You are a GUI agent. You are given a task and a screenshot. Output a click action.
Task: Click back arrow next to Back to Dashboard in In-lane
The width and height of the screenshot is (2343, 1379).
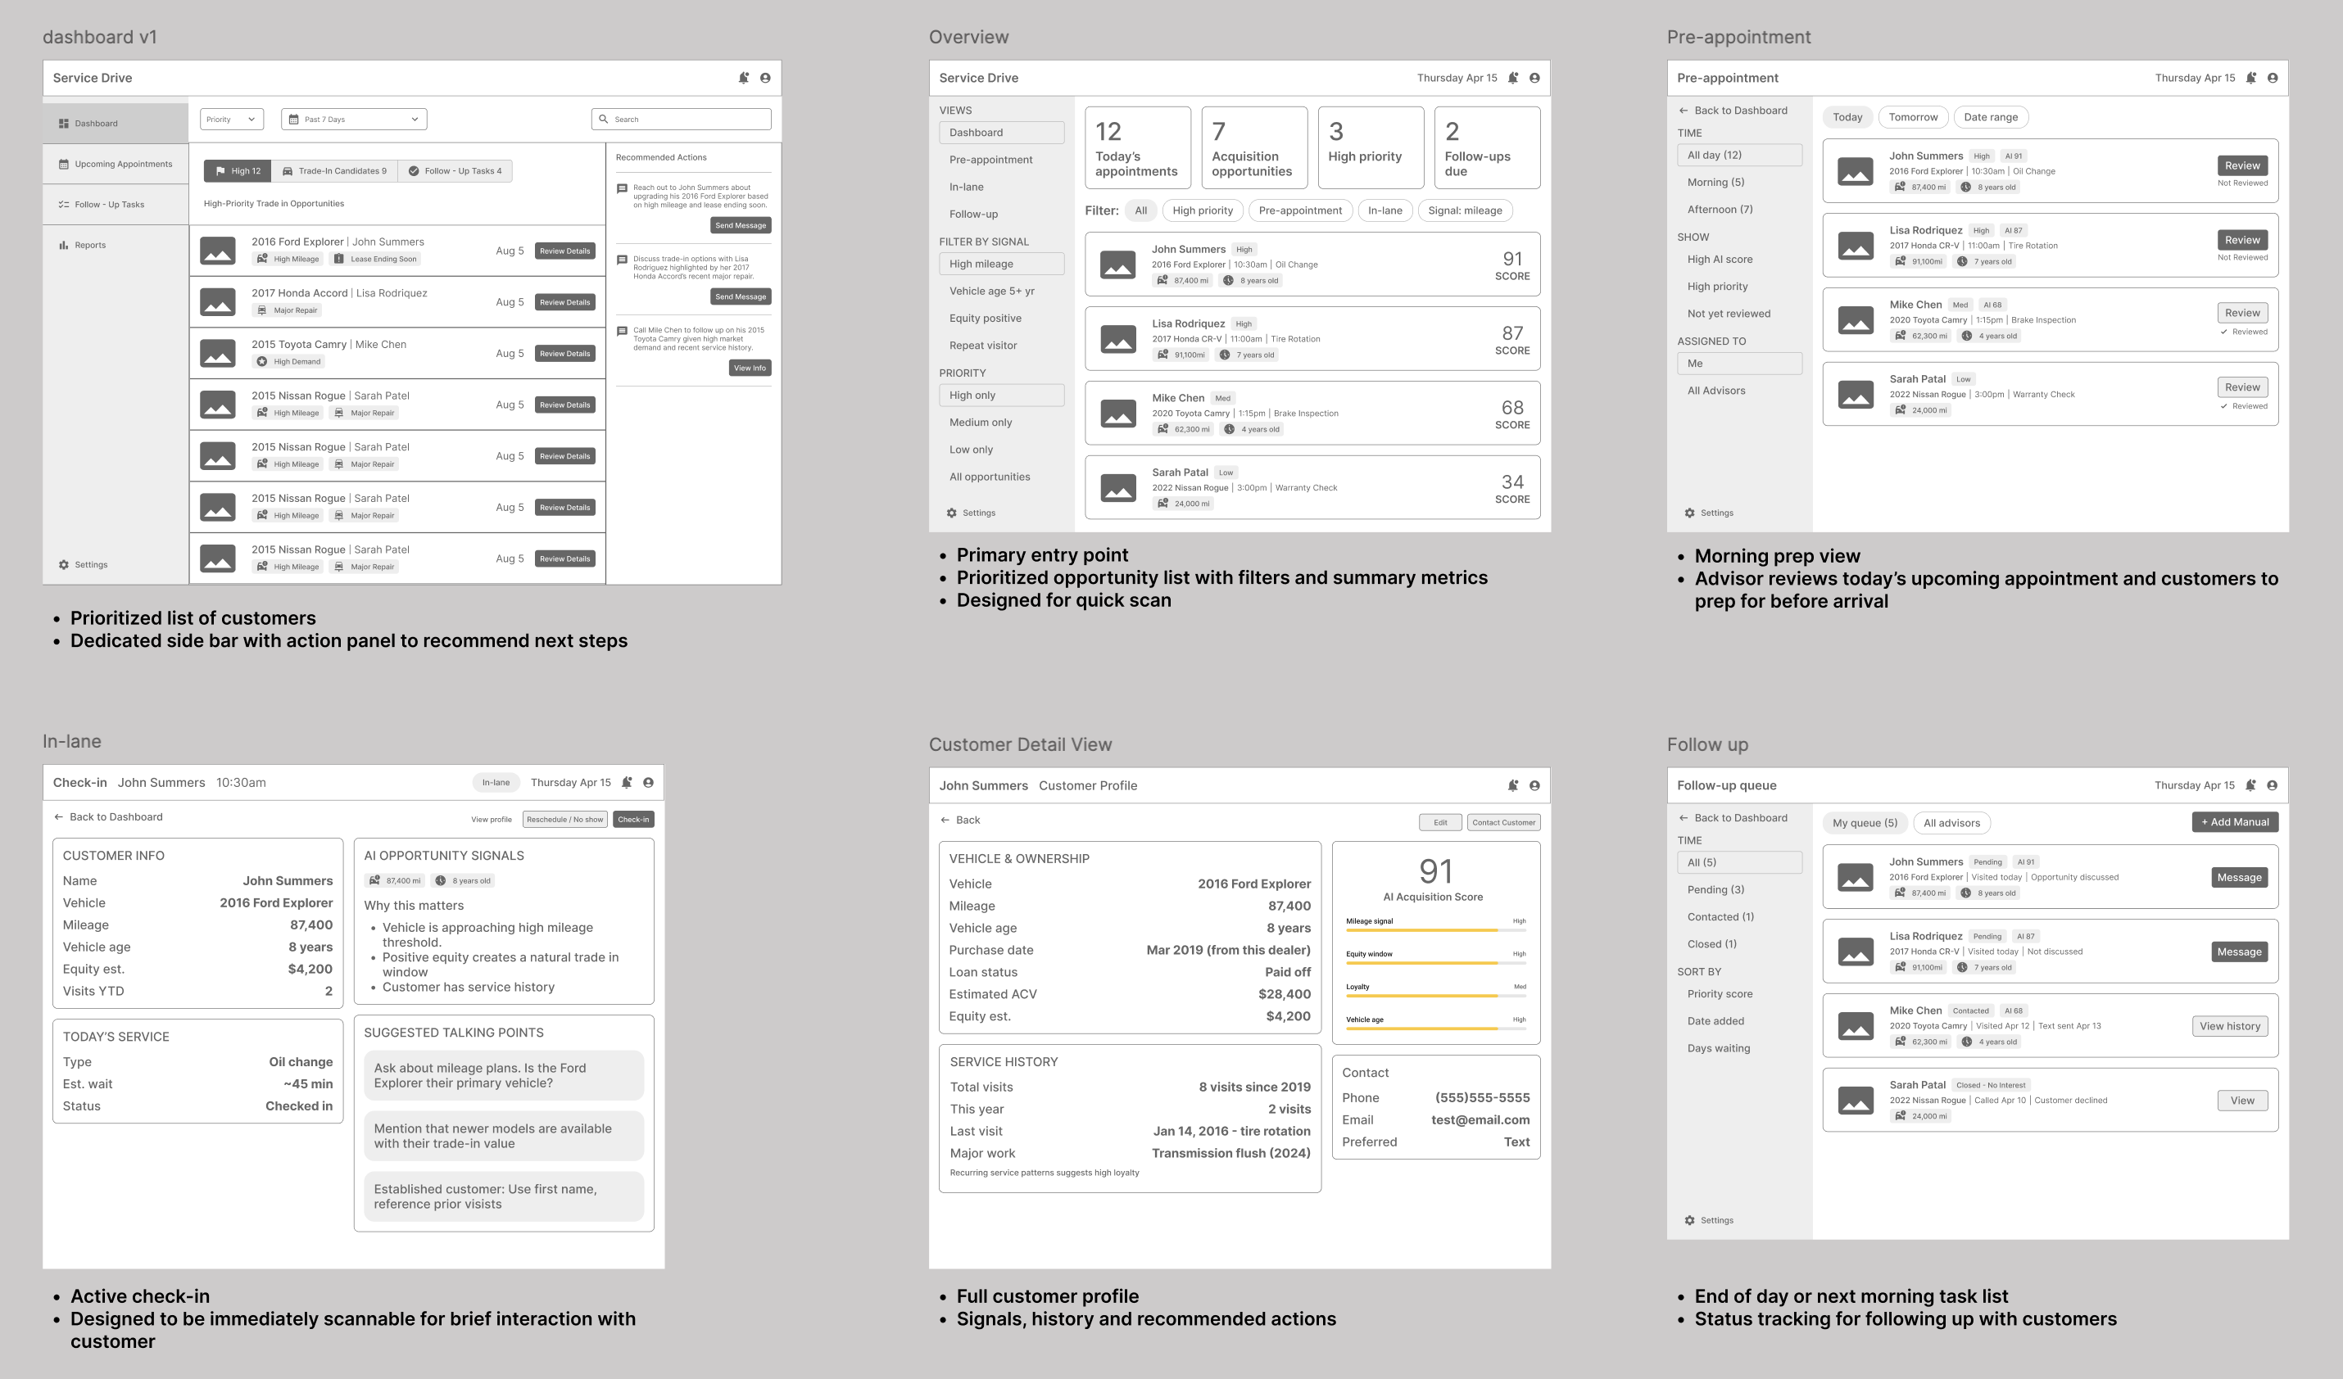pyautogui.click(x=59, y=818)
